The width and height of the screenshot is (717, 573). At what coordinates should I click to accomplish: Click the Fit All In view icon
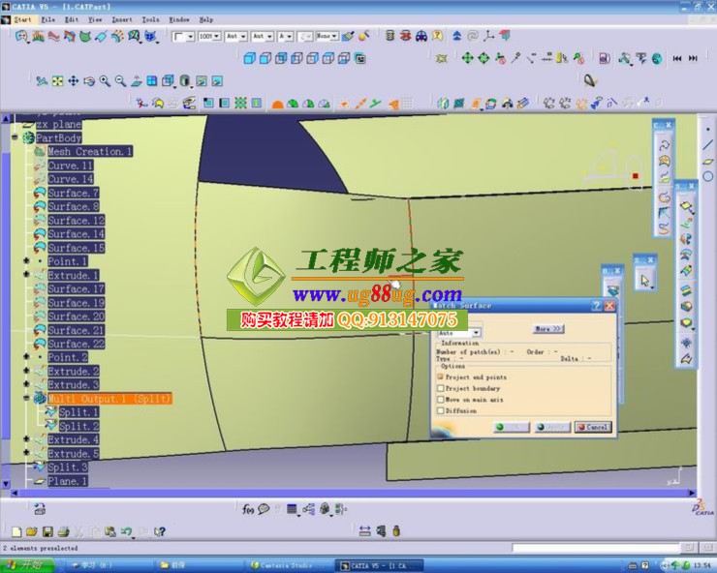57,81
